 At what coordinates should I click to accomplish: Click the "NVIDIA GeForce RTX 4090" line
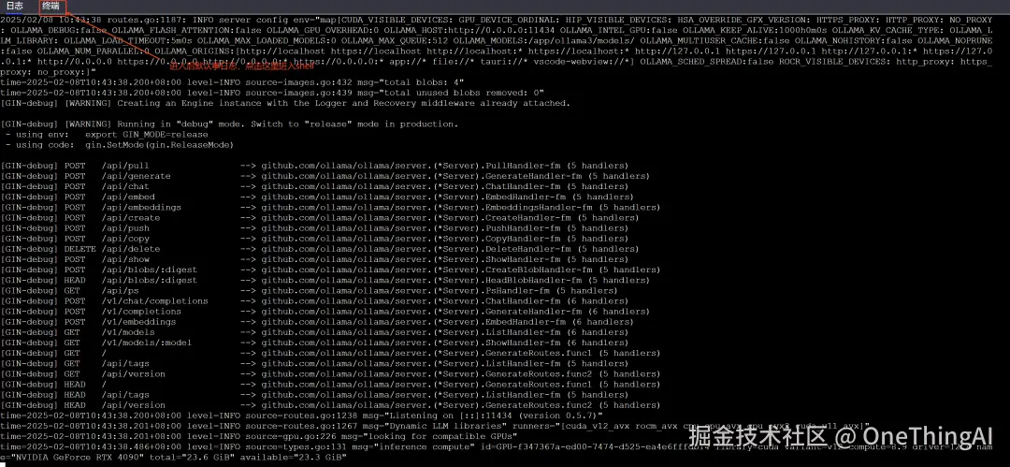(174, 457)
